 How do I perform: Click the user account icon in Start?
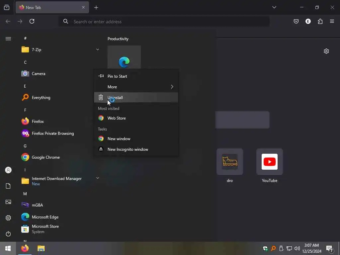(x=8, y=170)
